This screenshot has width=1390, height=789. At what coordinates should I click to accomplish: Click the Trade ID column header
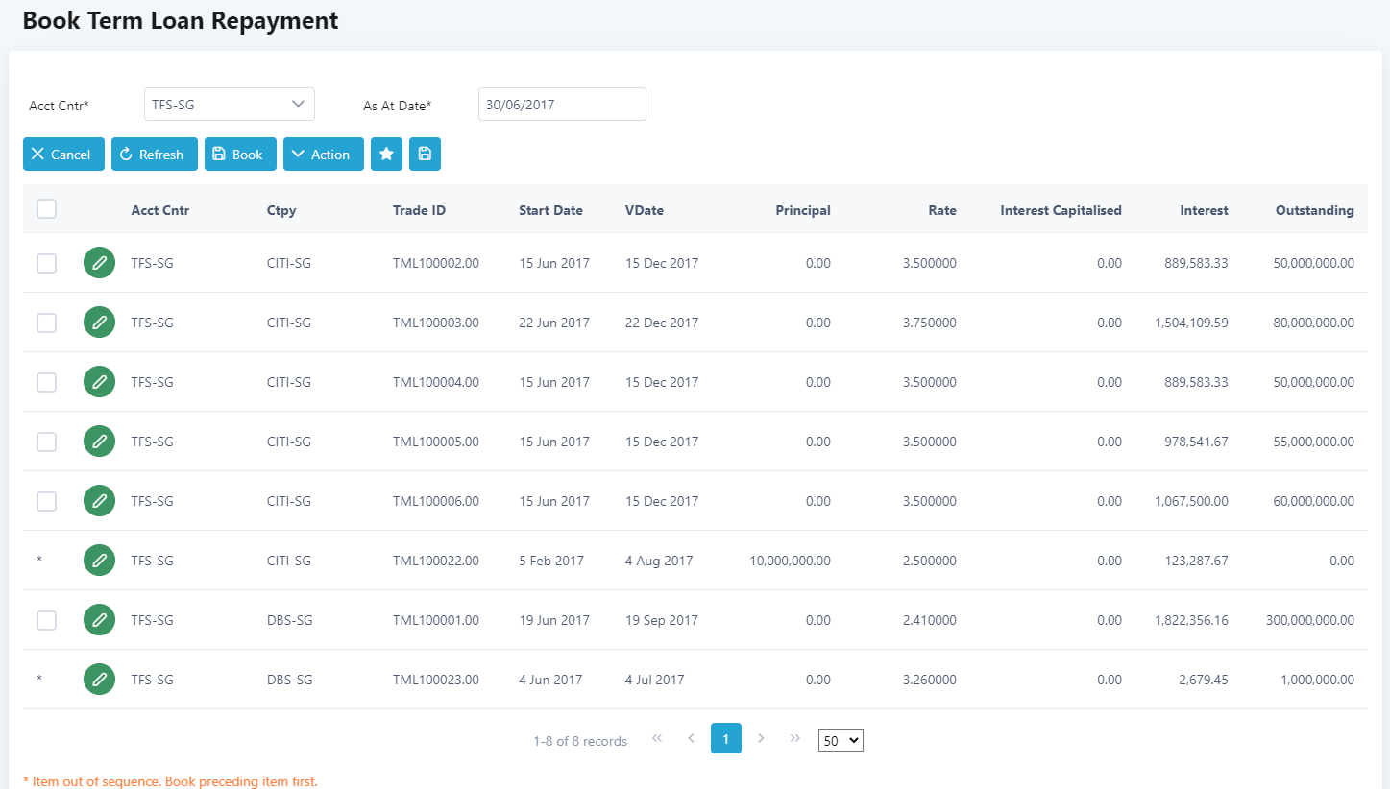[419, 210]
